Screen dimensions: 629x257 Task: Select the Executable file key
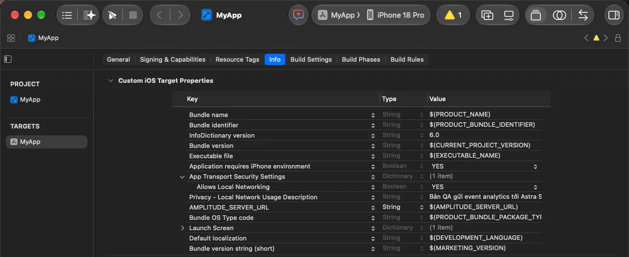click(x=211, y=156)
